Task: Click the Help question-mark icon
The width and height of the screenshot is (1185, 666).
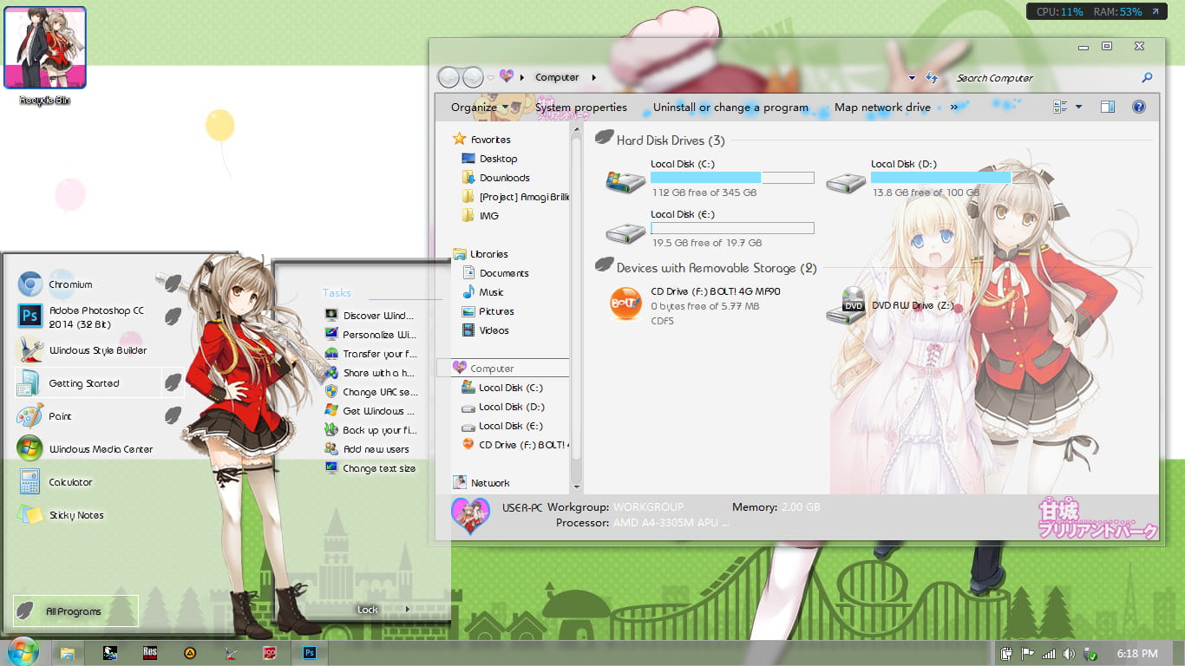Action: coord(1138,106)
